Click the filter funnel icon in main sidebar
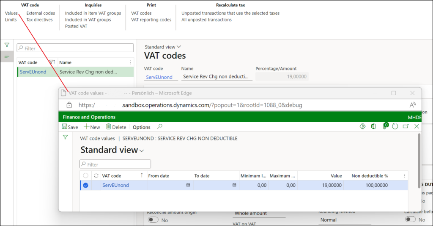This screenshot has width=433, height=226. [7, 45]
